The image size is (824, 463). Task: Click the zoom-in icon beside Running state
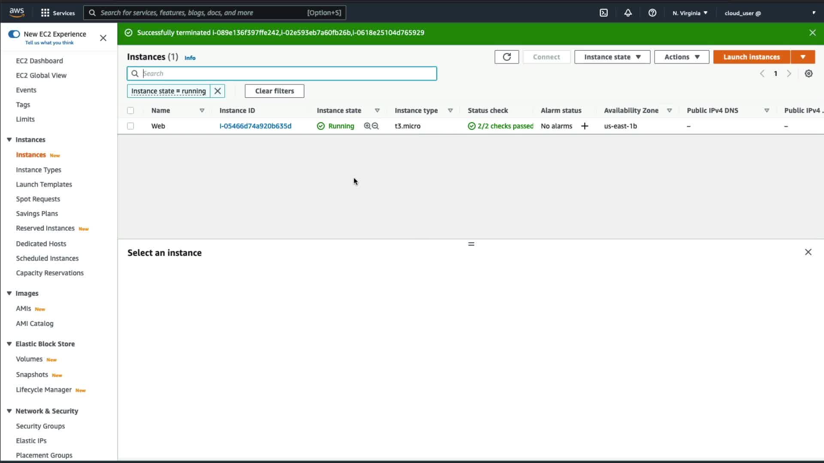point(367,126)
